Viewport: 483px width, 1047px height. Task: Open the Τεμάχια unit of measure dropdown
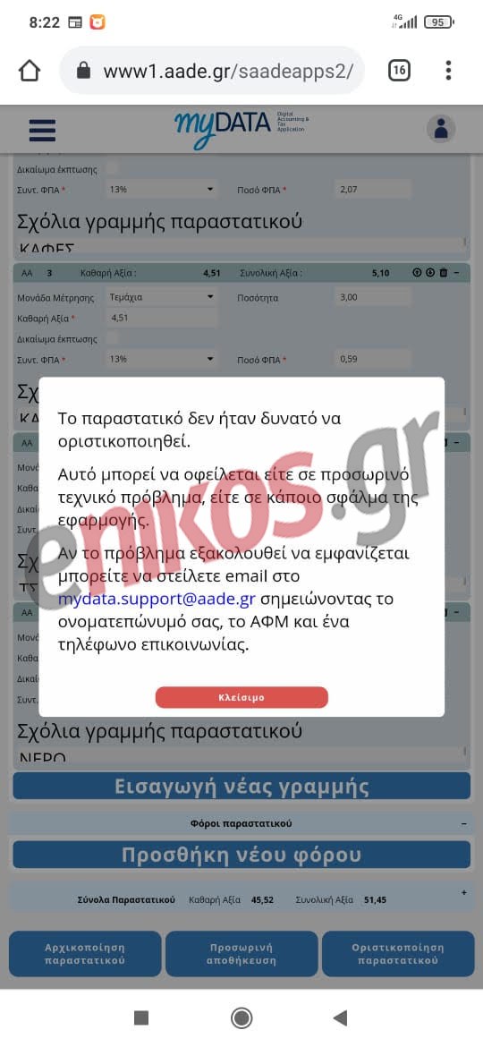(x=161, y=297)
